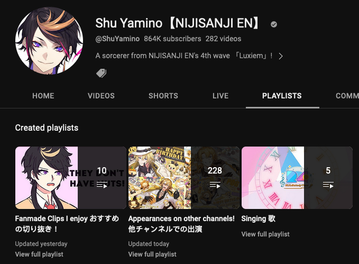This screenshot has width=359, height=264.
Task: View full playlist for Singing
Action: tap(265, 234)
